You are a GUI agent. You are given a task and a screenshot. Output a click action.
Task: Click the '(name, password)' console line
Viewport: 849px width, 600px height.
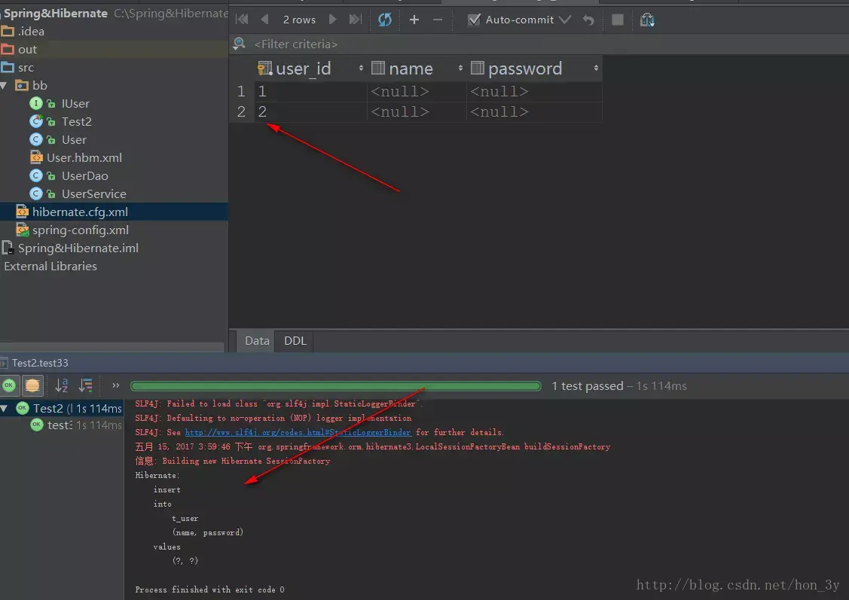(208, 532)
